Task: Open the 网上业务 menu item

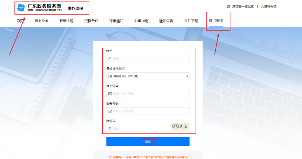Action: (x=41, y=21)
